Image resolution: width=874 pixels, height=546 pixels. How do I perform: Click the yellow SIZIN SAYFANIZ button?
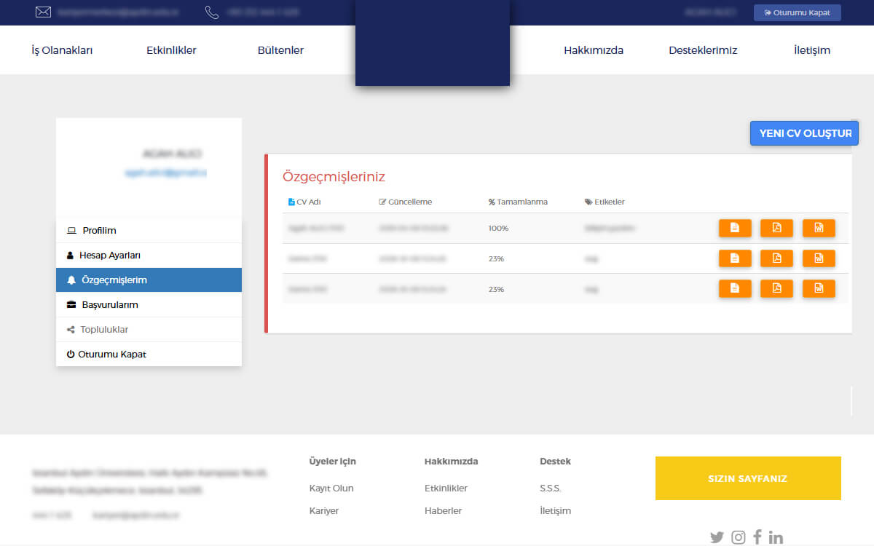click(x=748, y=478)
